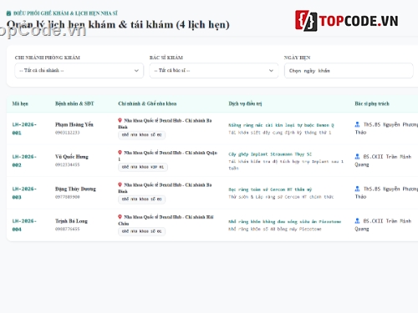The image size is (418, 313).
Task: Click the 'Chi nhánh & Ghế nha khoa' header
Action: [x=147, y=103]
